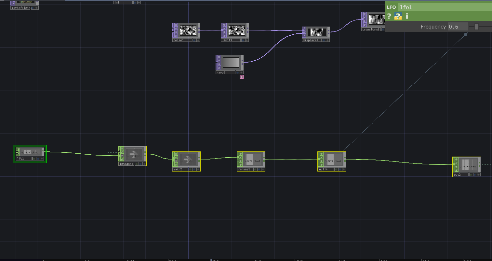
Task: Toggle the bypass flag on limit1
Action: pos(223,29)
